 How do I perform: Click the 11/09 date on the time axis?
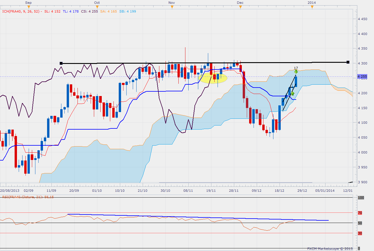point(51,191)
